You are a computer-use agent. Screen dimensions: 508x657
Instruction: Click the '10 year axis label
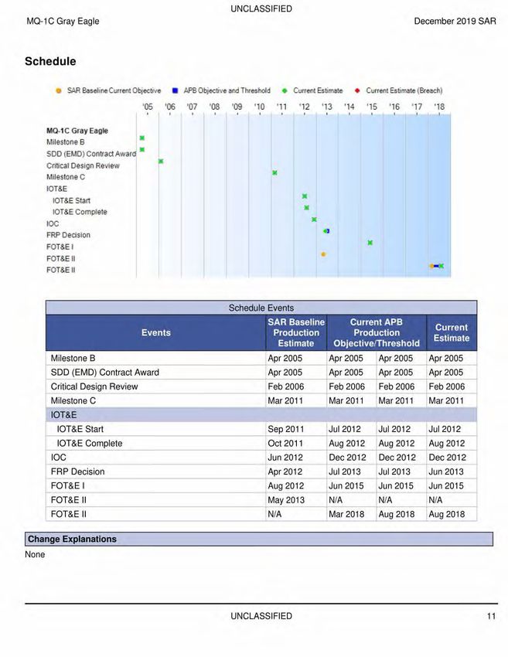point(260,107)
